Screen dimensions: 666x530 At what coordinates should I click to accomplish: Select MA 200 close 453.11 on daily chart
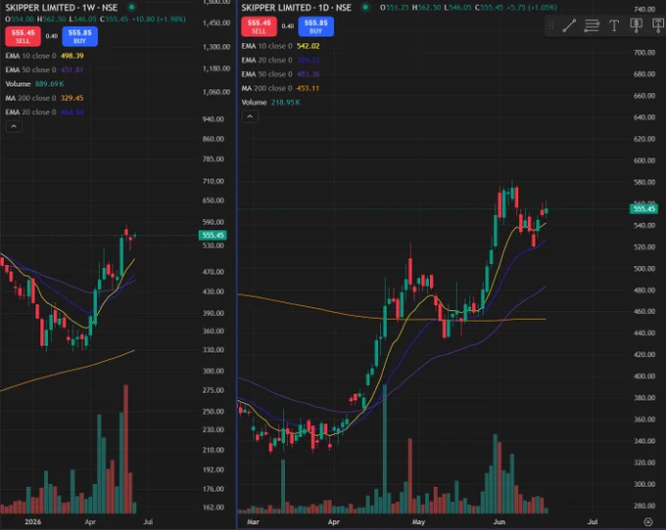[280, 88]
